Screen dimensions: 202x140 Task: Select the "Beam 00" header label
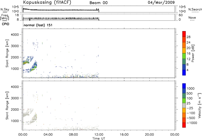(98, 3)
